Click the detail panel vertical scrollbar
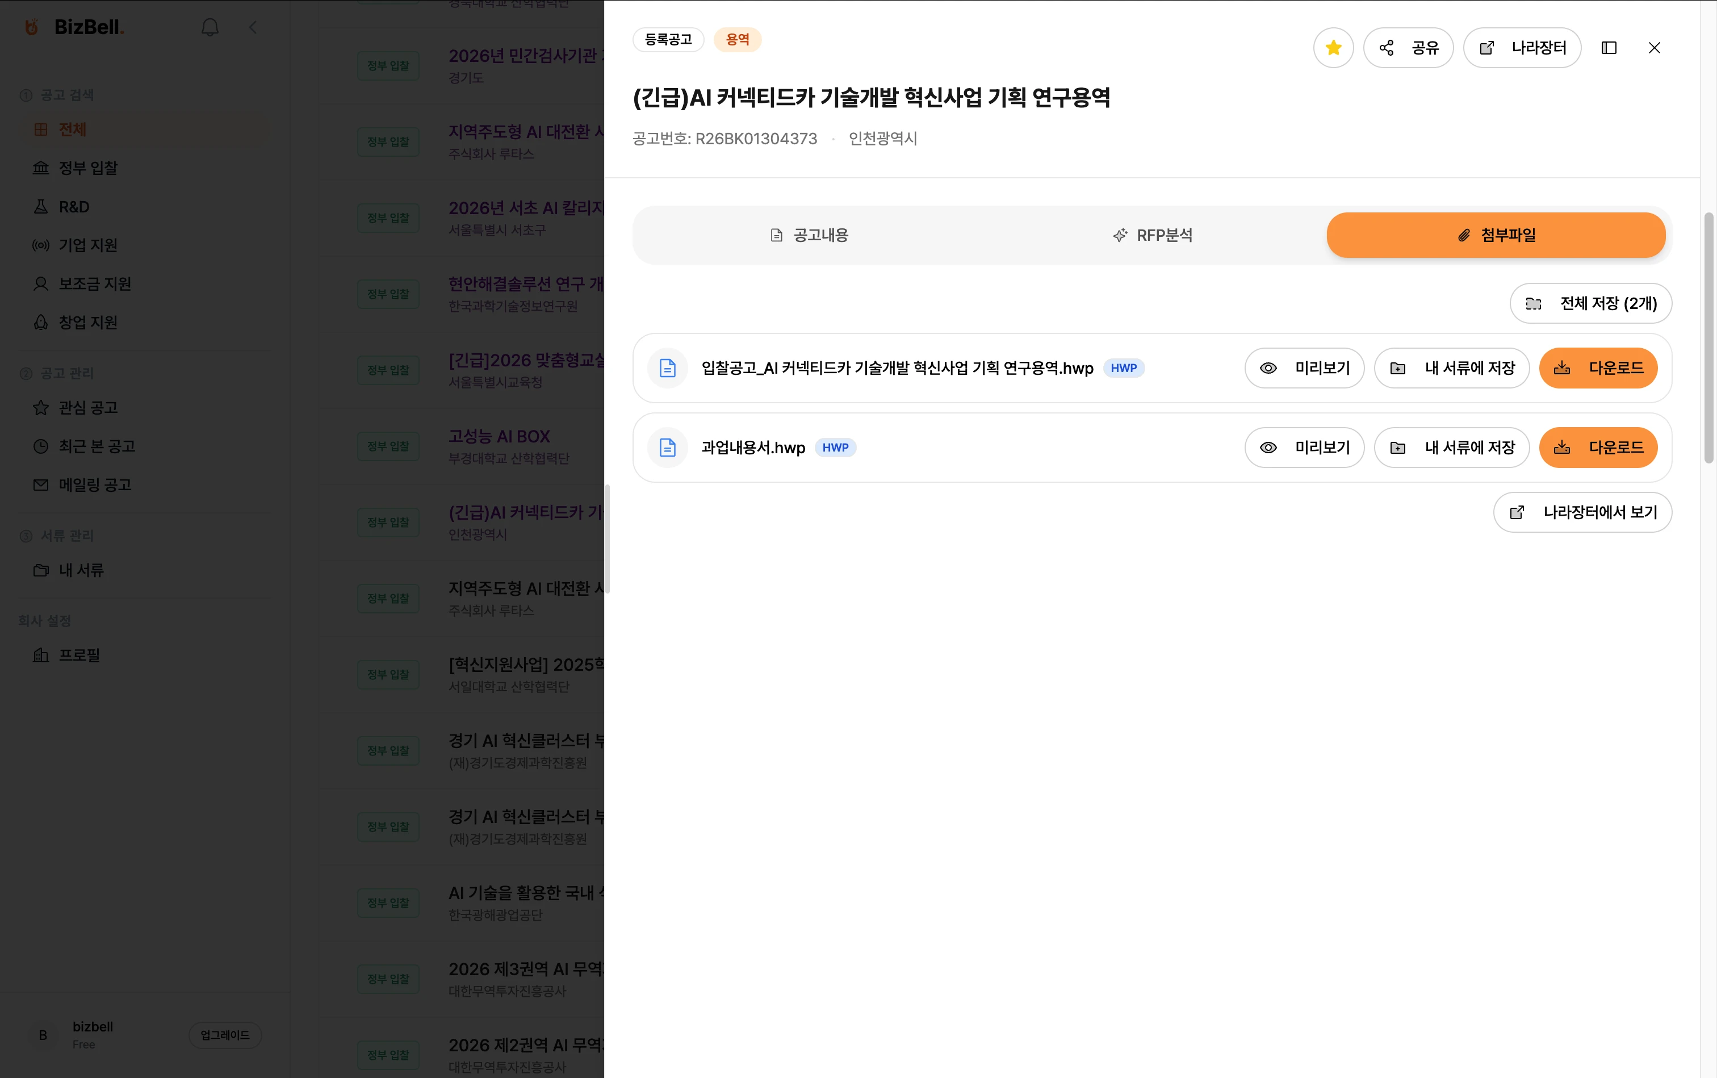The height and width of the screenshot is (1078, 1717). coord(1708,339)
